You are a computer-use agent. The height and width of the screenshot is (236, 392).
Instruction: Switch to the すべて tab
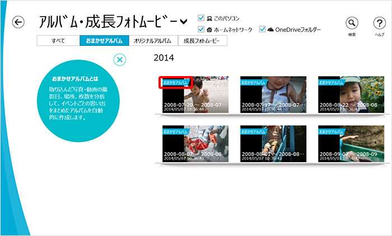pyautogui.click(x=58, y=40)
